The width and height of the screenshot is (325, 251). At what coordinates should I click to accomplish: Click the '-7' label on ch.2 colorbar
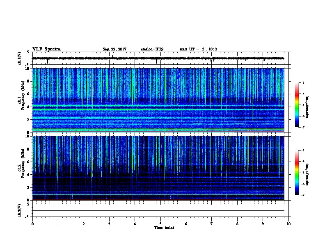coord(302,195)
